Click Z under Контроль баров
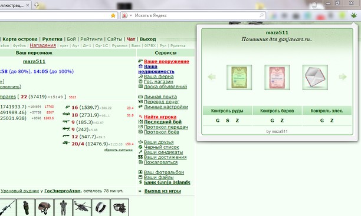The height and width of the screenshot is (216, 361). click(x=282, y=121)
